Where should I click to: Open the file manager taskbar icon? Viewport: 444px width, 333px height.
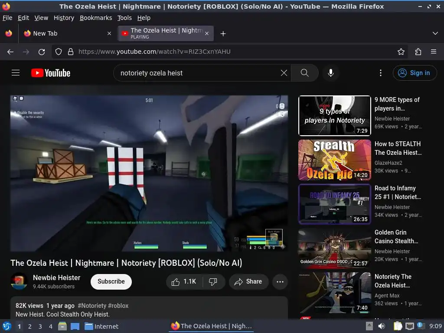pyautogui.click(x=62, y=326)
